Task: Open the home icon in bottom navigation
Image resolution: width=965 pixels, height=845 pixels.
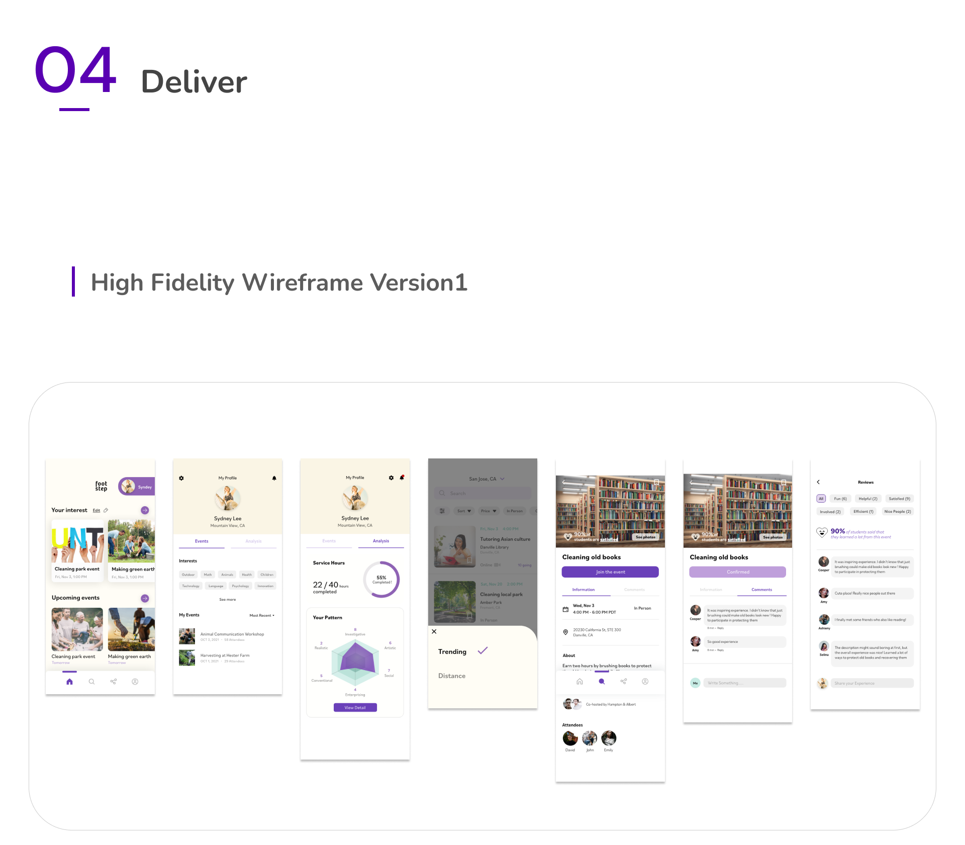Action: 69,682
